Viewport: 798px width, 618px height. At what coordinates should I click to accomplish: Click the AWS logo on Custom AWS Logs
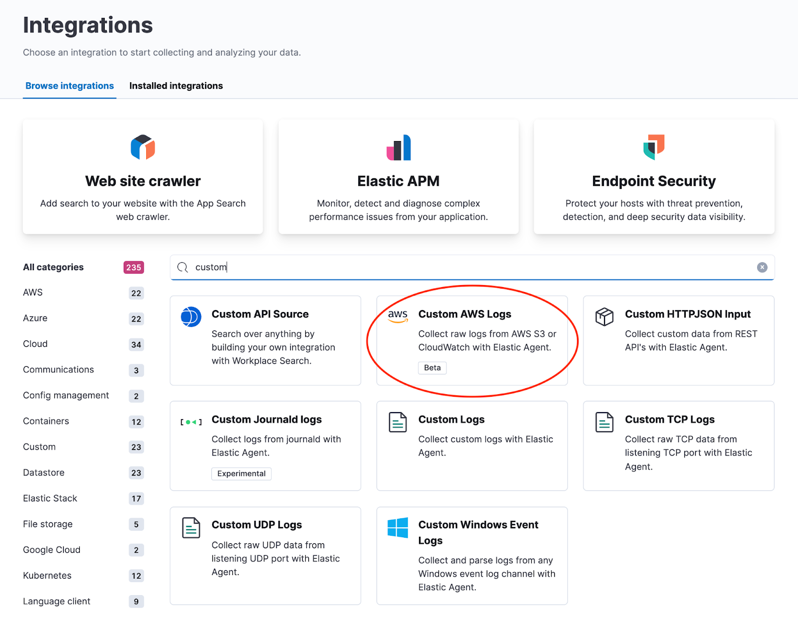pos(398,316)
